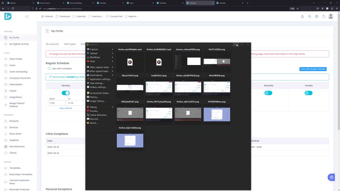Open the My Account tab
The height and width of the screenshot is (191, 340).
tap(52, 44)
